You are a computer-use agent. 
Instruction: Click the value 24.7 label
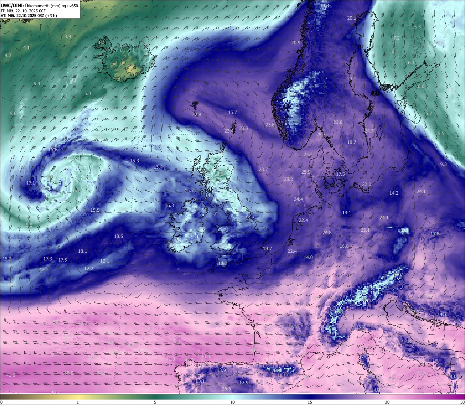[x=369, y=131]
